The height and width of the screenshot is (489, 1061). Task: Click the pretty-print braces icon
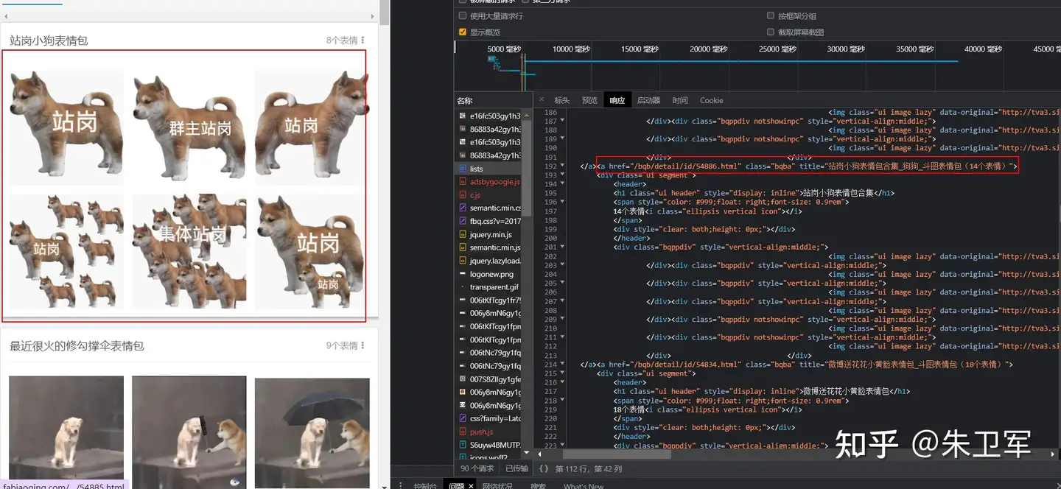click(x=544, y=468)
